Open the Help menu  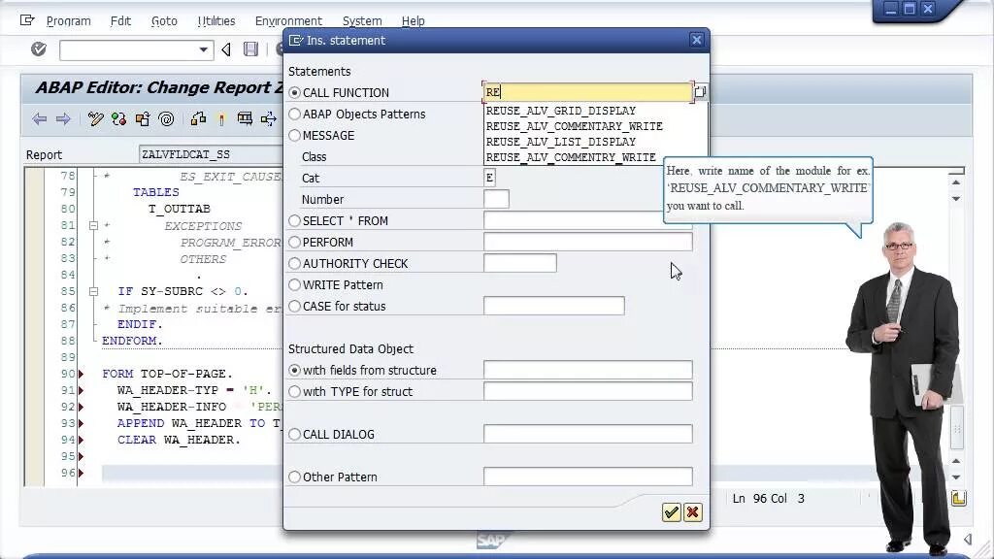(413, 21)
